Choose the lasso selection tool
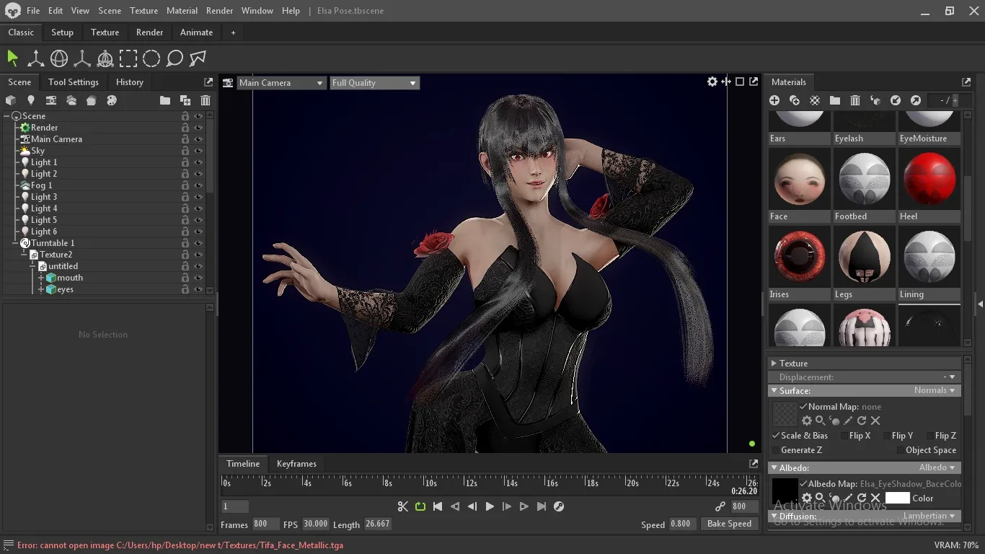 click(x=175, y=58)
